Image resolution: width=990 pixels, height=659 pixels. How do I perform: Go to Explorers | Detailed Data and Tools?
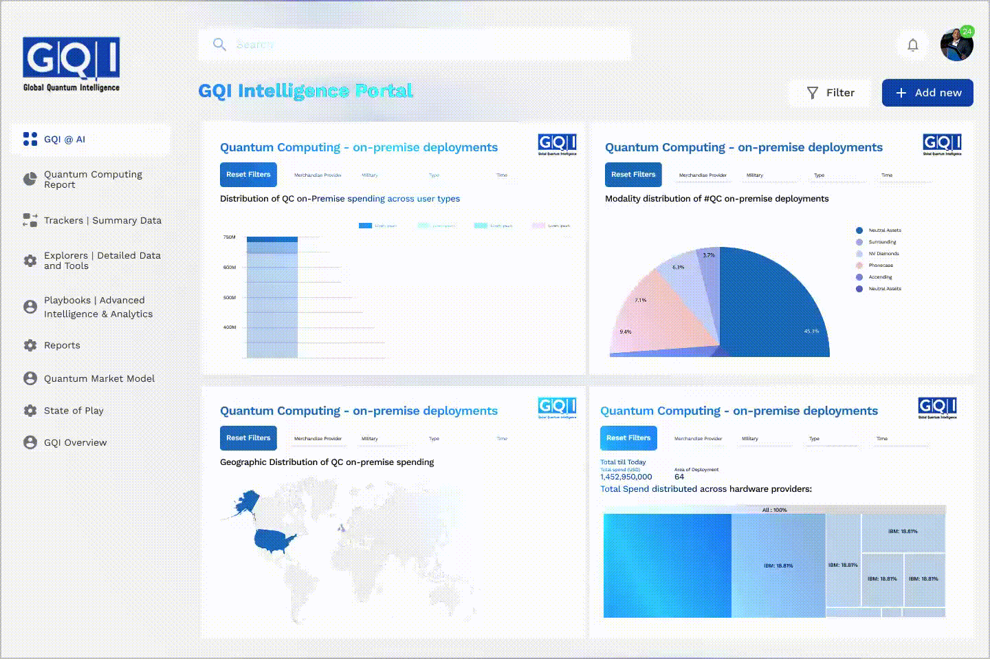(x=102, y=261)
